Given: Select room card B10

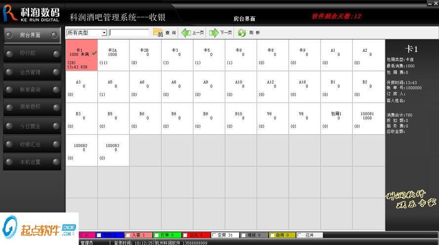Looking at the screenshot, I should [x=241, y=119].
